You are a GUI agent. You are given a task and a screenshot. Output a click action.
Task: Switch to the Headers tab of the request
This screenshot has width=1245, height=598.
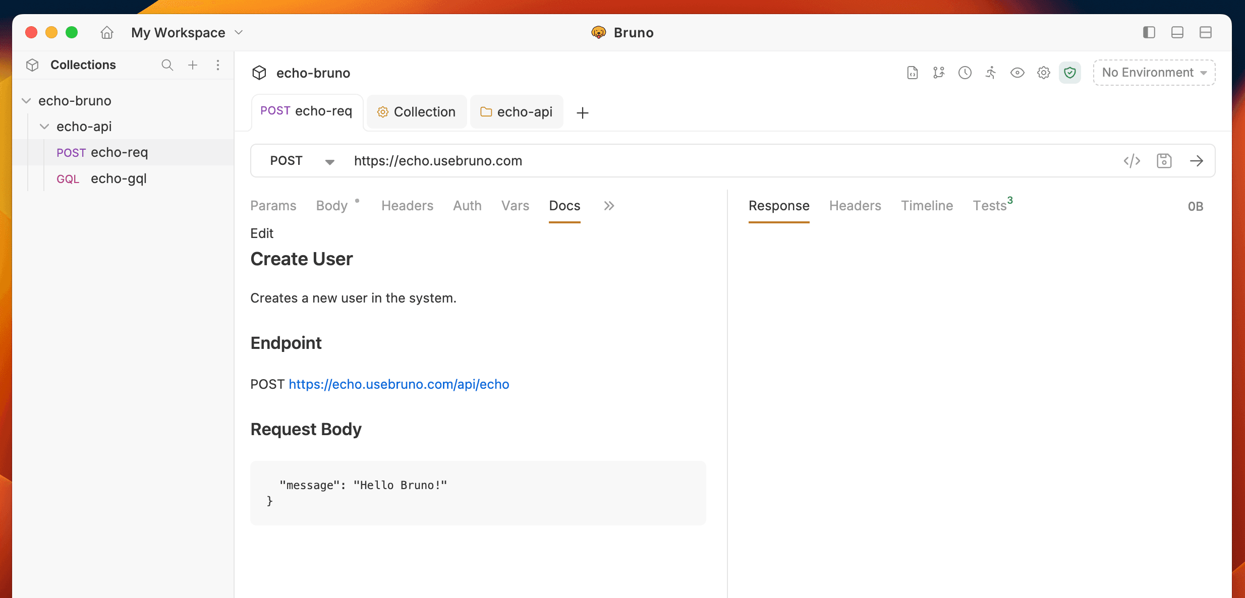coord(407,205)
